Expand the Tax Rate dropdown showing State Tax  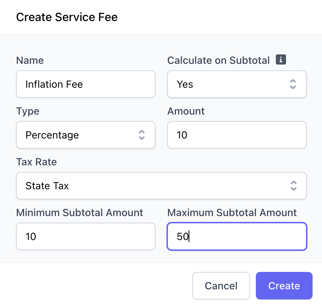tap(161, 186)
